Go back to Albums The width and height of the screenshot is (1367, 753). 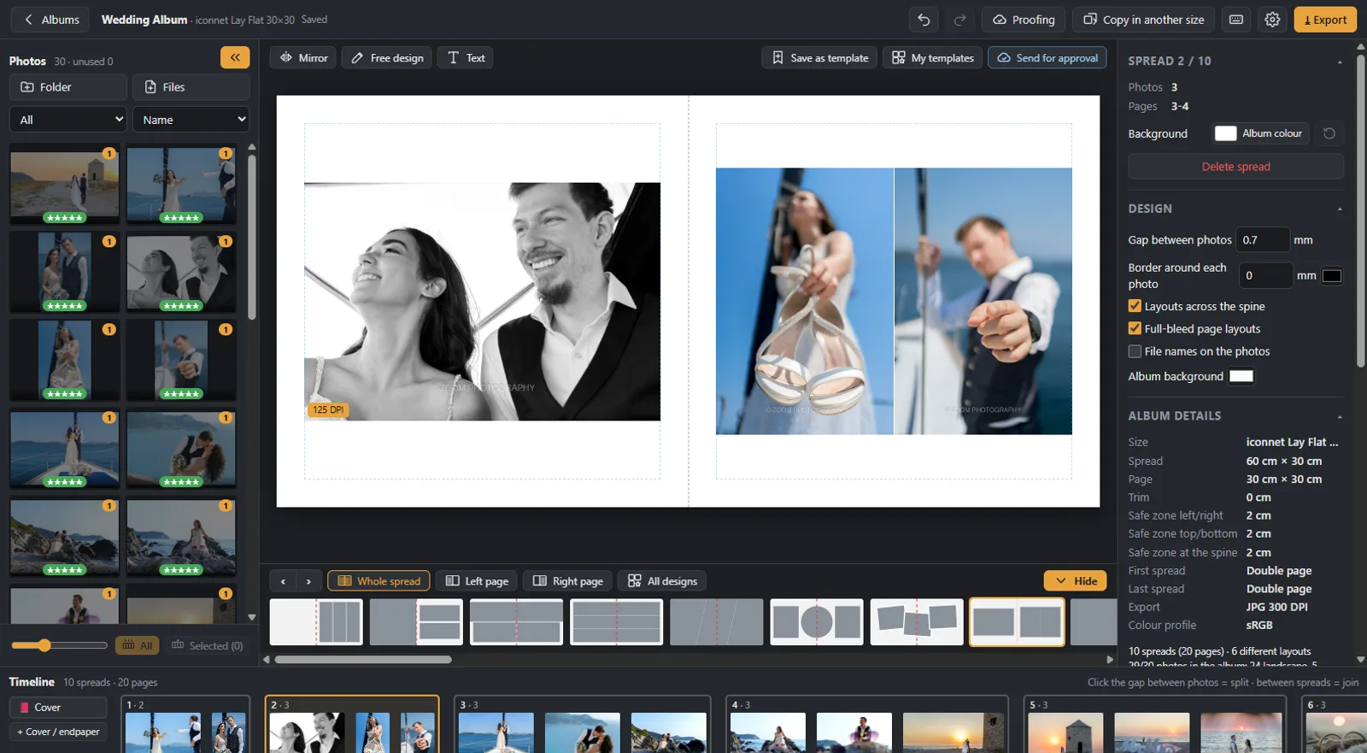(50, 20)
